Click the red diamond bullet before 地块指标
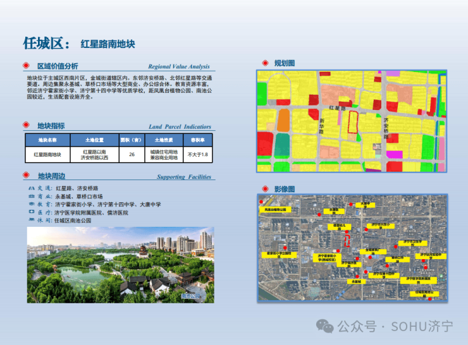 27,125
